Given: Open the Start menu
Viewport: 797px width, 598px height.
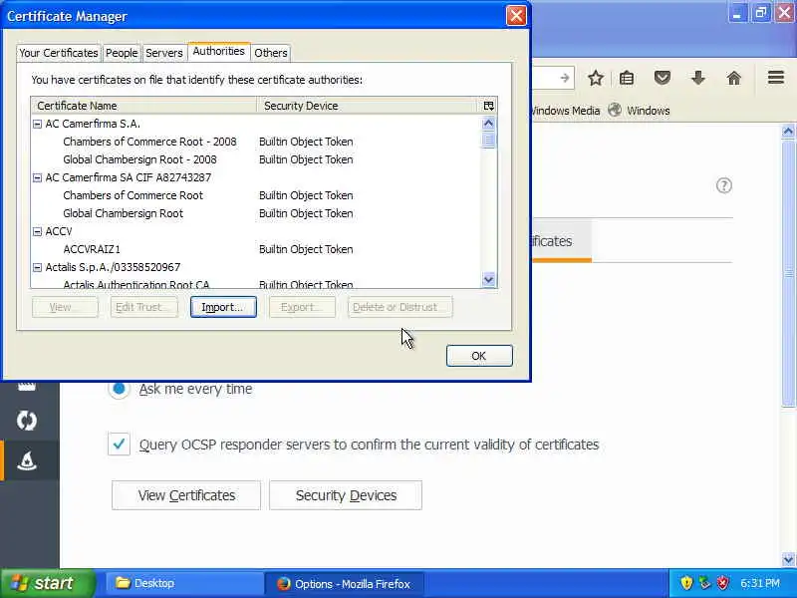Looking at the screenshot, I should point(47,583).
